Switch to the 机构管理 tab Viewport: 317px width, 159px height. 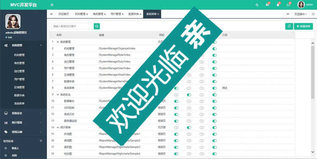[80, 14]
